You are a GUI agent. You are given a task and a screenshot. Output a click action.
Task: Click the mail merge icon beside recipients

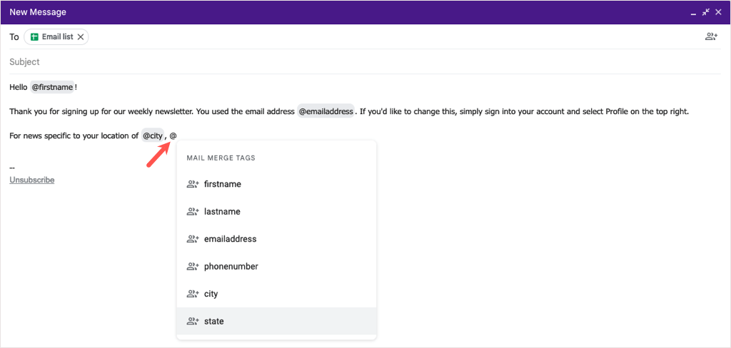(x=711, y=37)
